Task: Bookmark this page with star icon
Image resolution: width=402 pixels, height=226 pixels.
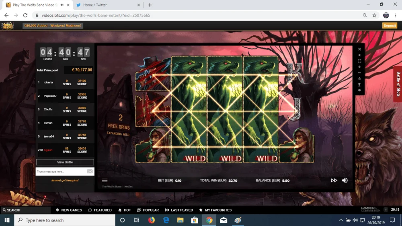Action: [x=374, y=15]
